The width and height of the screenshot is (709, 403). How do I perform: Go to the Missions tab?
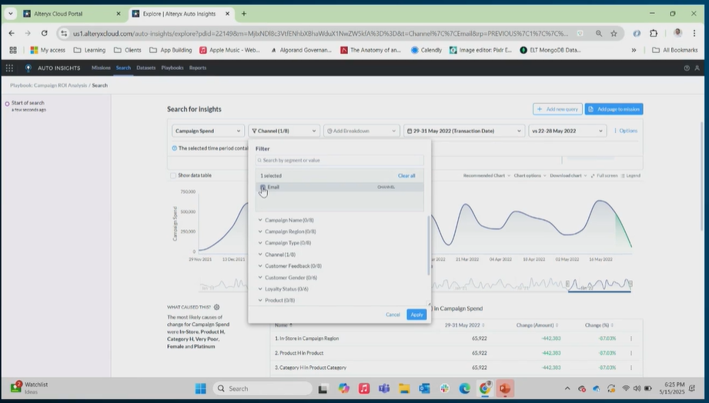pos(101,68)
